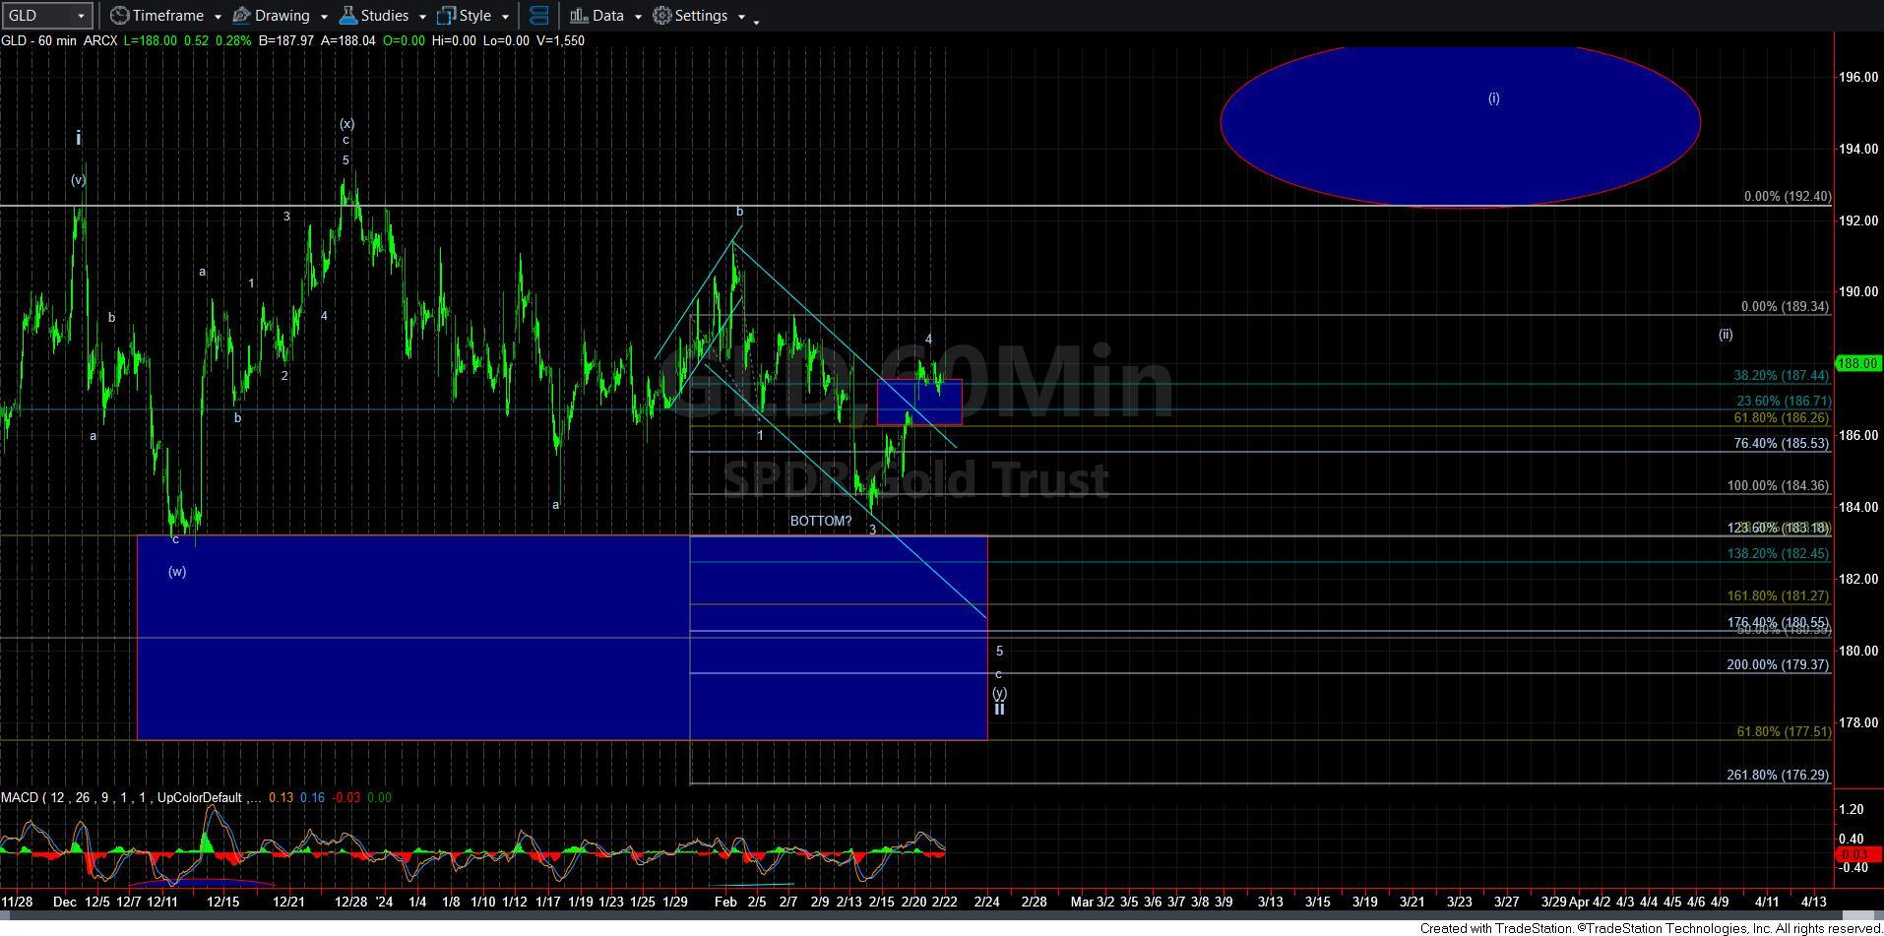Click the 76.40% (185.53) Fibonacci label
Screen dimensions: 1884x936
point(1782,444)
